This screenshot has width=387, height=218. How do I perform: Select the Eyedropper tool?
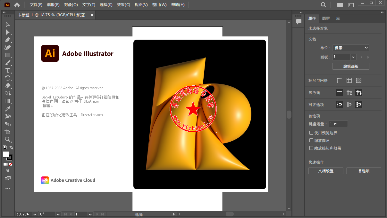8,109
